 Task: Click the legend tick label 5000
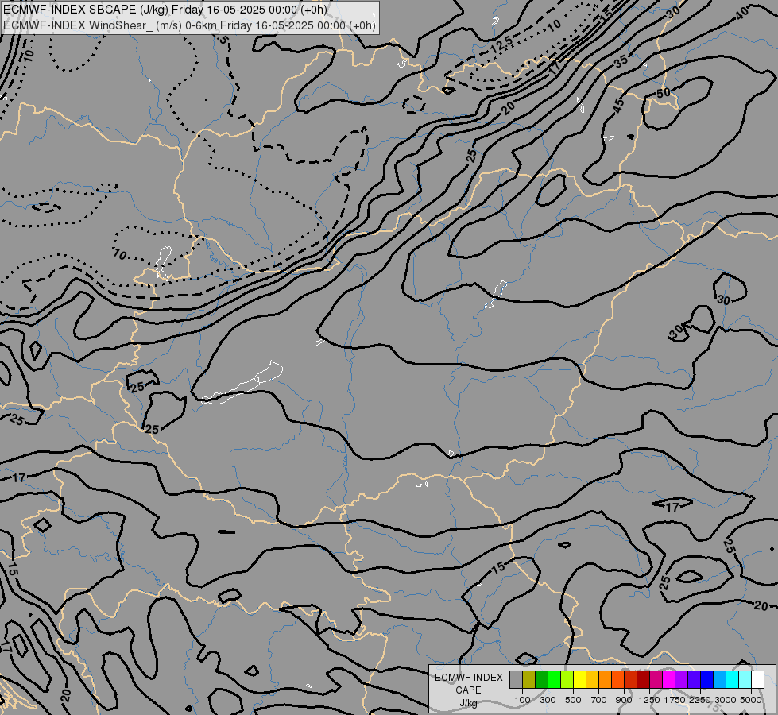(x=751, y=700)
